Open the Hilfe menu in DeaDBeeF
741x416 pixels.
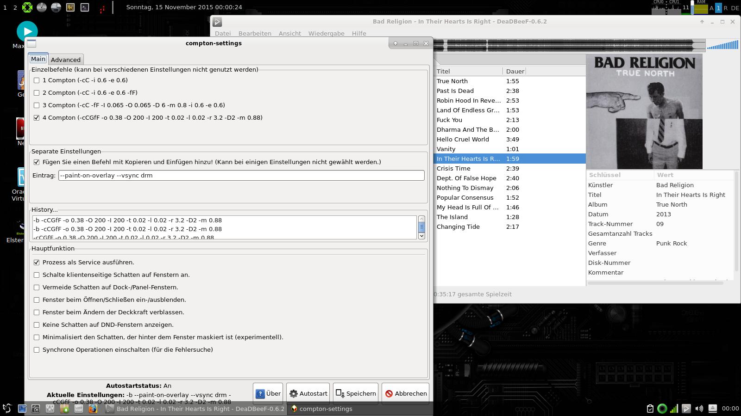point(359,34)
